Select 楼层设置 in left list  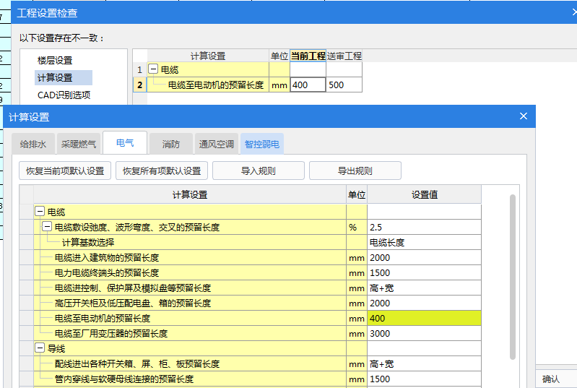point(55,61)
